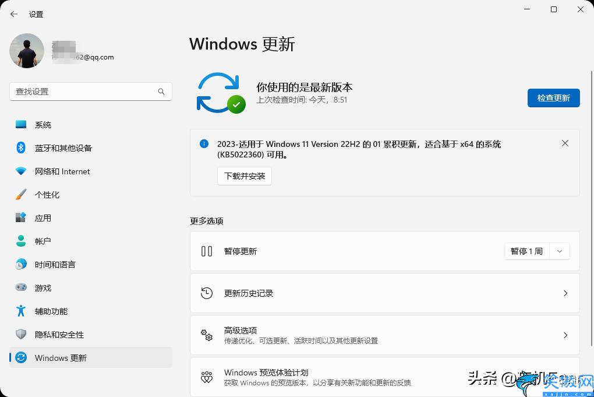594x397 pixels.
Task: Dismiss the KB5022360 update notice
Action: point(565,143)
